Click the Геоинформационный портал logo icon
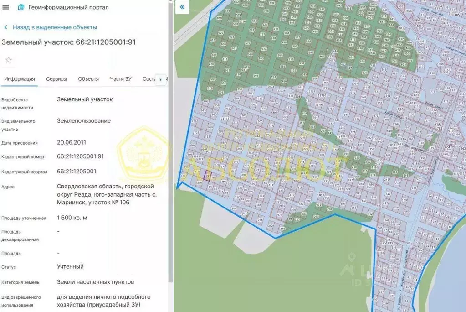Viewport: 466px width, 312px height. (x=20, y=7)
